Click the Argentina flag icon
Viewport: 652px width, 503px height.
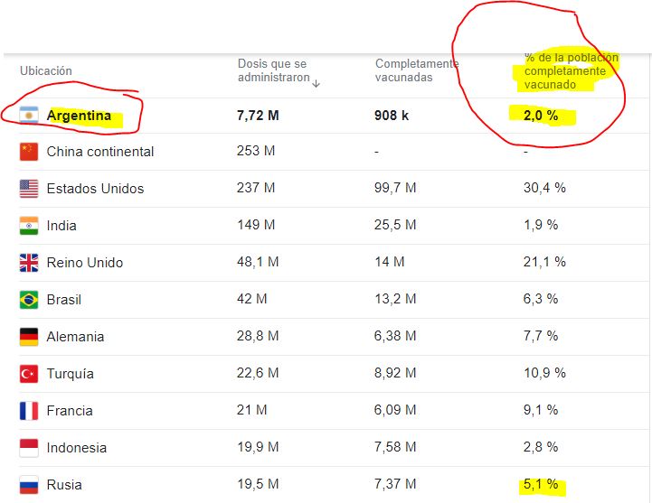[29, 116]
